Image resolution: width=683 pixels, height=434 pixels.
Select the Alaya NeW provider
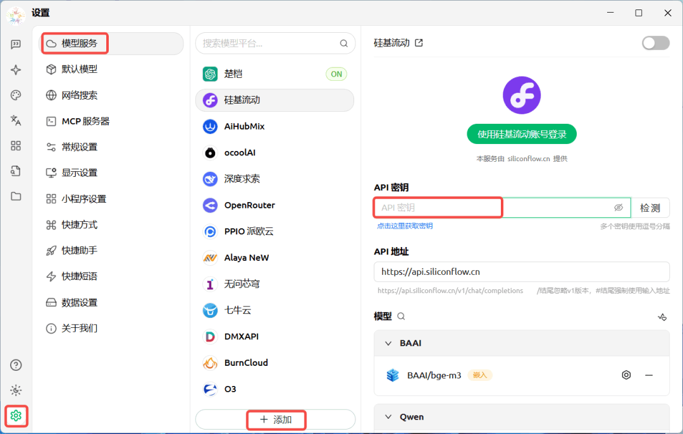pyautogui.click(x=275, y=258)
